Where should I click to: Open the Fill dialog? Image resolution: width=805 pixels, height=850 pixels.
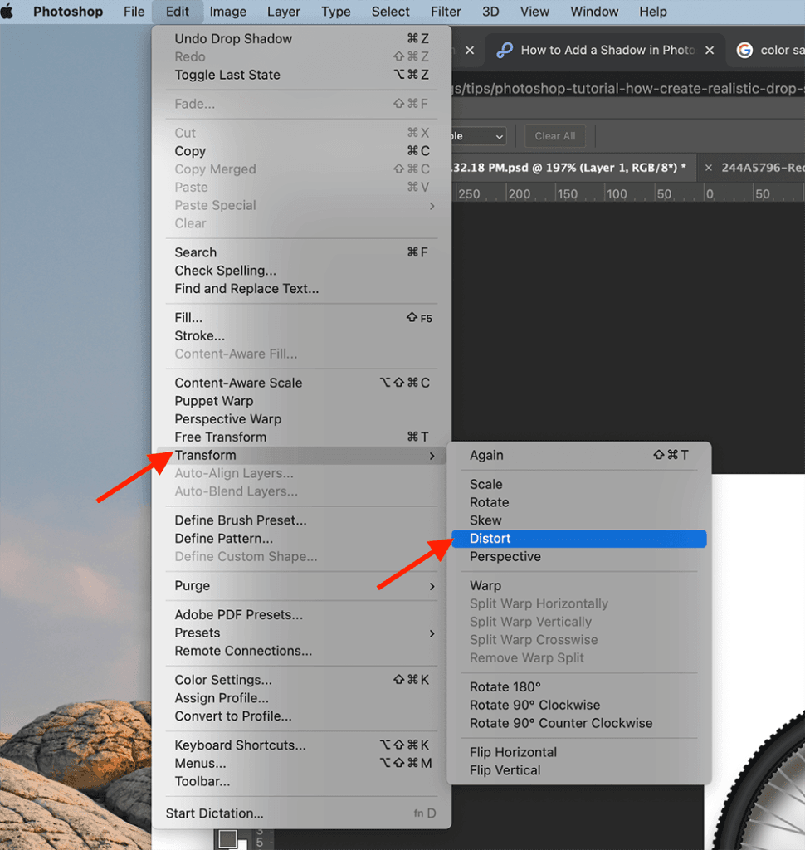(301, 318)
